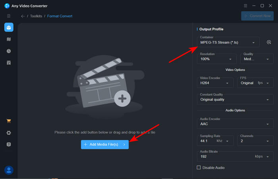The height and width of the screenshot is (179, 278).
Task: Maximize the Any Video Converter window
Action: [262, 6]
